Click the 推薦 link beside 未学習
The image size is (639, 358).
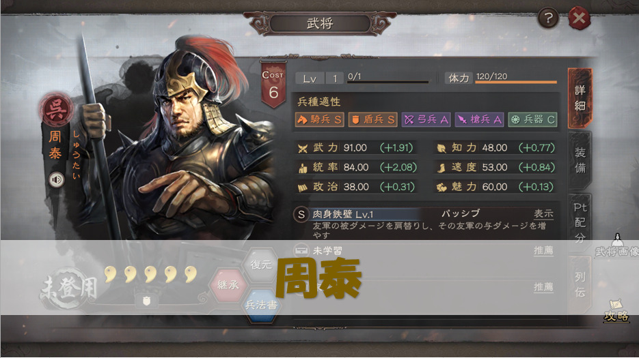coord(543,250)
